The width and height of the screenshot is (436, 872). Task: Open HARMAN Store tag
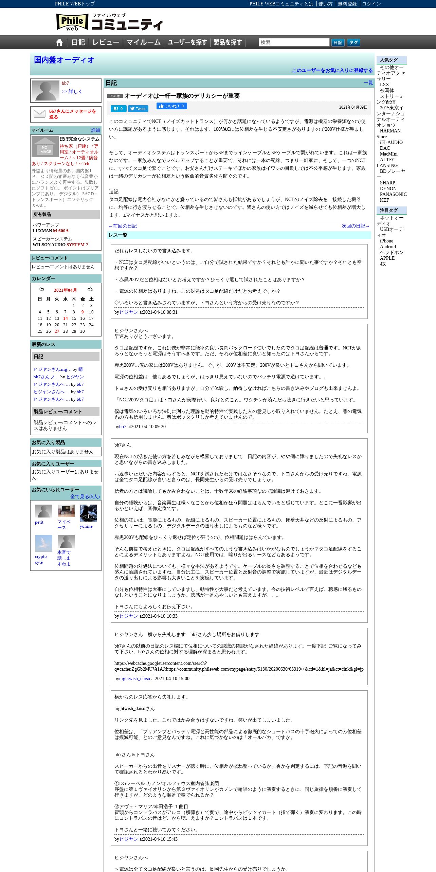388,134
